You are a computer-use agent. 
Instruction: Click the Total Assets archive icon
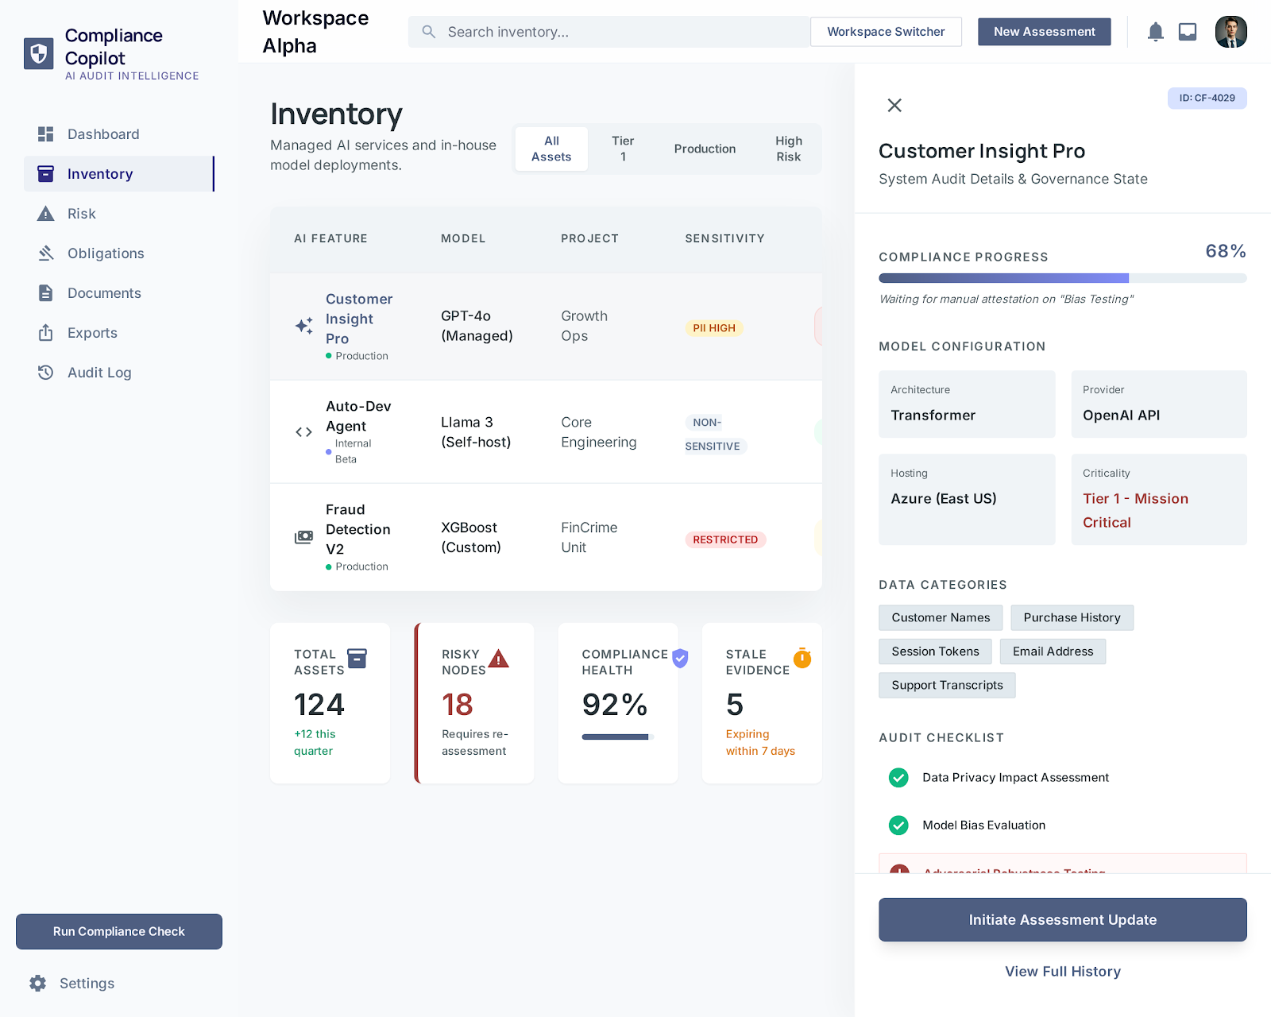tap(357, 659)
